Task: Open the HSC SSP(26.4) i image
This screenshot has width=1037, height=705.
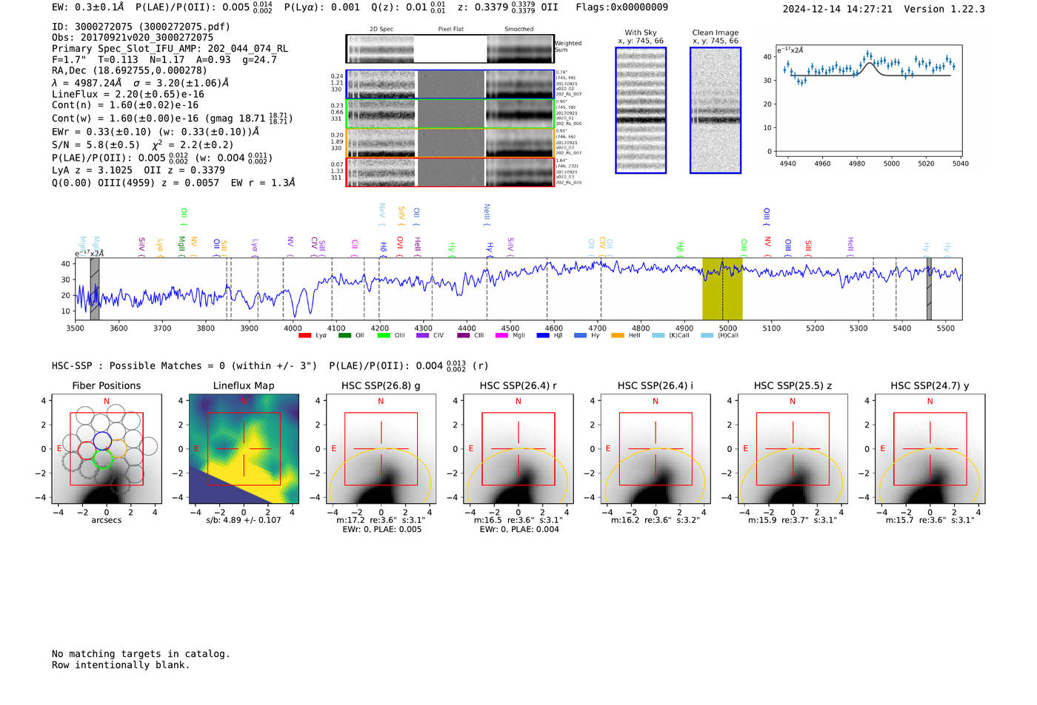Action: click(656, 449)
